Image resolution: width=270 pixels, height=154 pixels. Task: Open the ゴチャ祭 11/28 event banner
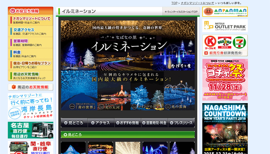[225, 80]
